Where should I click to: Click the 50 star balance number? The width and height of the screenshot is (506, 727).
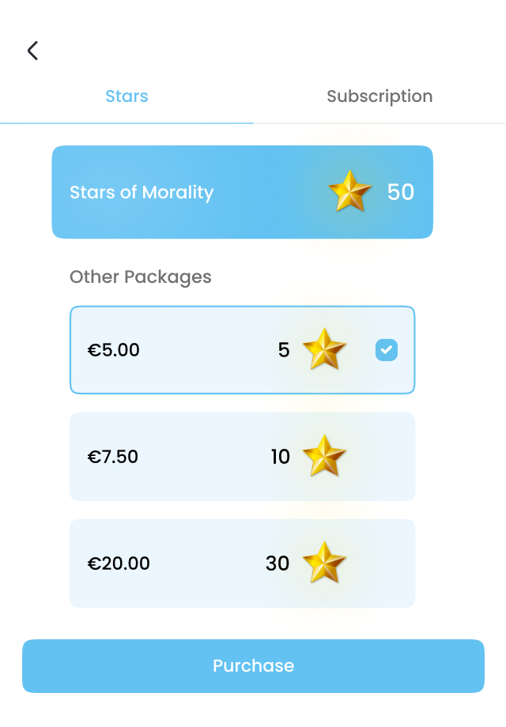point(401,192)
